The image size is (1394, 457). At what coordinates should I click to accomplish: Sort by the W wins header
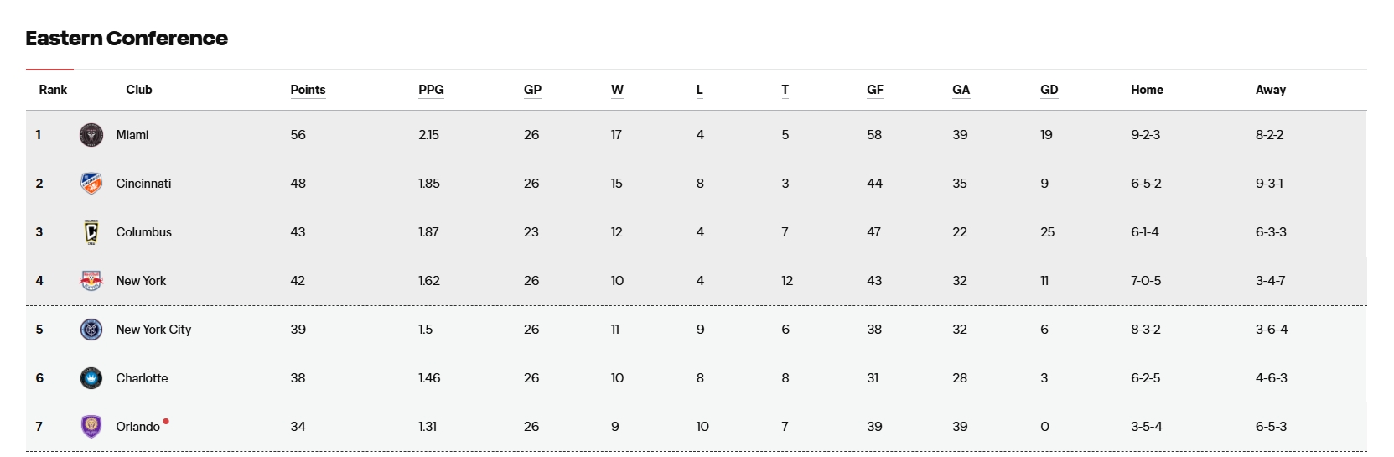coord(617,90)
